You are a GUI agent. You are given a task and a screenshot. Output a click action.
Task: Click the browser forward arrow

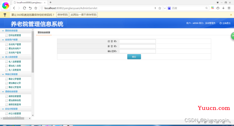pos(19,8)
